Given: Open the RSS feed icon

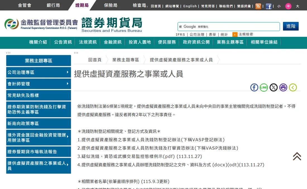Looking at the screenshot, I should click(258, 6).
